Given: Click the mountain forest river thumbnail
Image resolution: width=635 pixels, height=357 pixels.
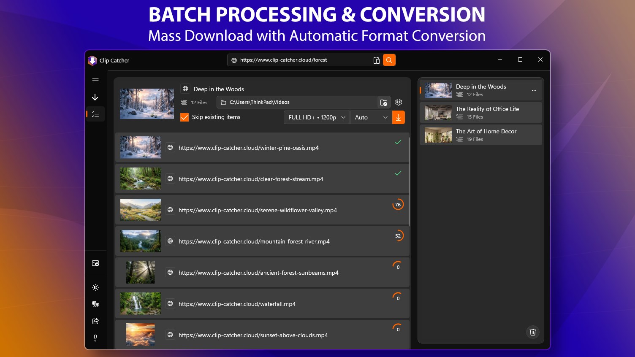Looking at the screenshot, I should pyautogui.click(x=141, y=241).
